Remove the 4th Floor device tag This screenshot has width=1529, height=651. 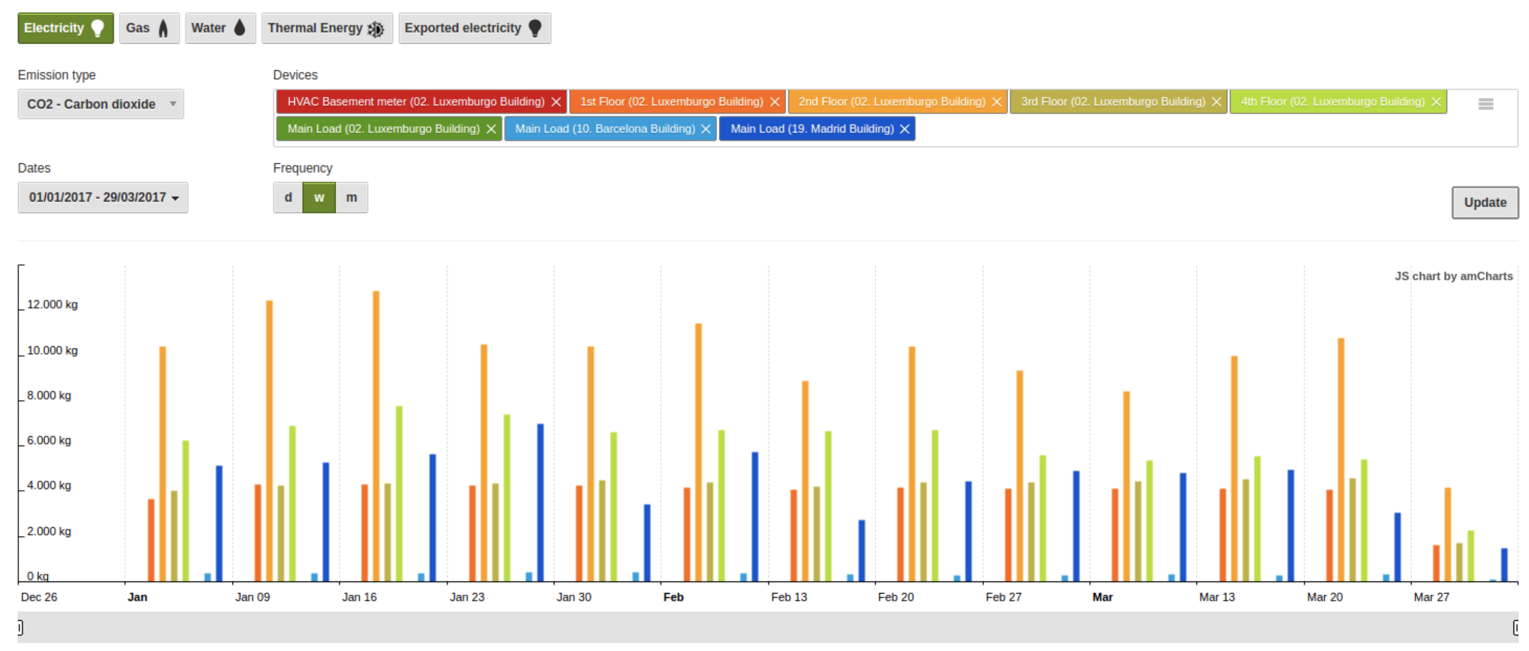(1436, 102)
